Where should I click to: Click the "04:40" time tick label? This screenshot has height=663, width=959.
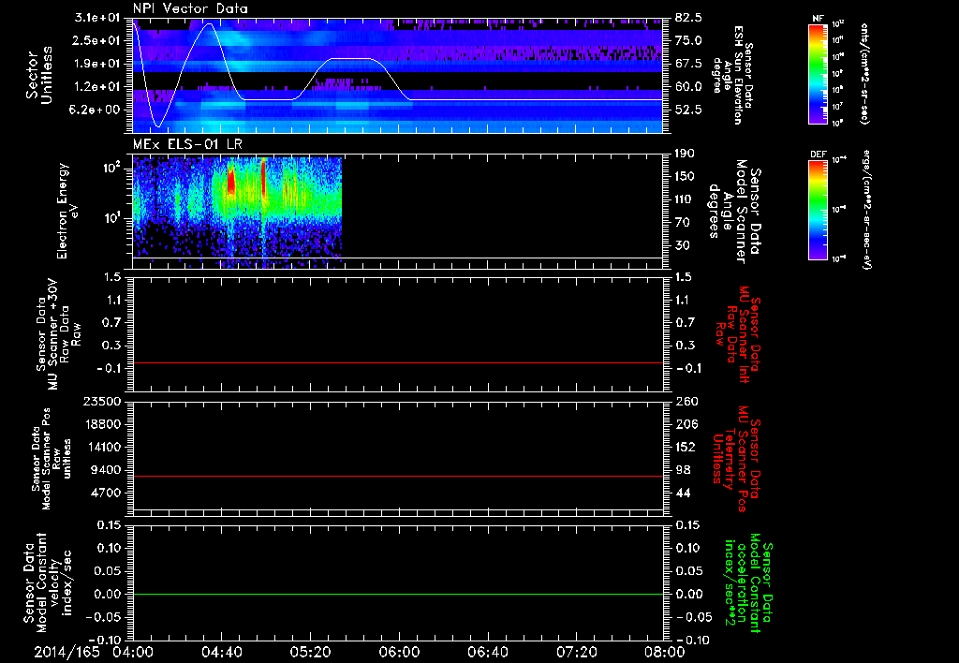tap(221, 652)
